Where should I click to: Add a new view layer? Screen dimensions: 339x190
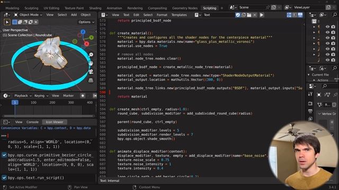[328, 7]
